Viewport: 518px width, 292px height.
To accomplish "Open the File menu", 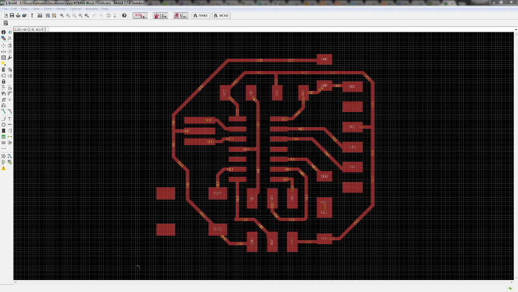I will click(x=5, y=9).
